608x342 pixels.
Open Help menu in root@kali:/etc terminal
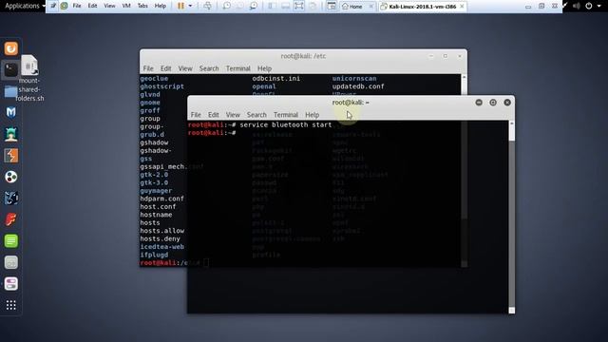coord(264,68)
